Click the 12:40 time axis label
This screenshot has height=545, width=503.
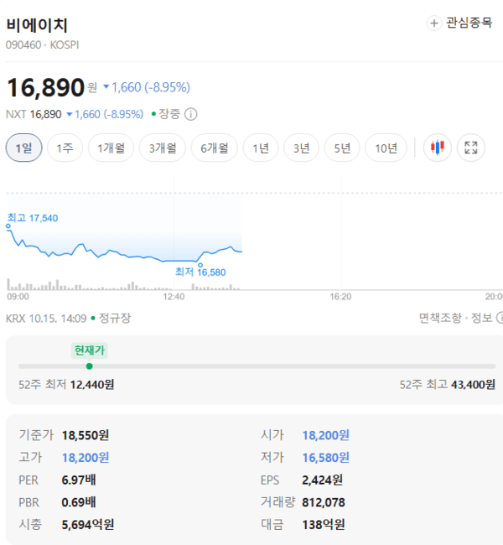pos(174,297)
